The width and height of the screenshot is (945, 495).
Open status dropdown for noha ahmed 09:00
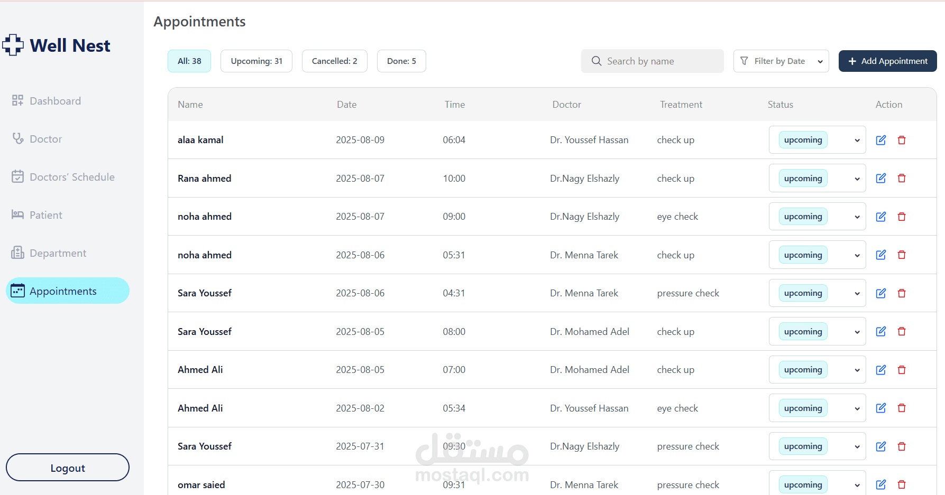click(x=817, y=217)
